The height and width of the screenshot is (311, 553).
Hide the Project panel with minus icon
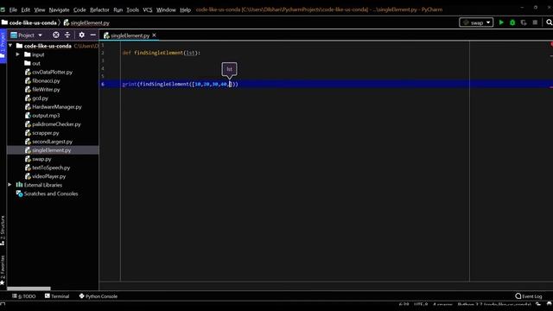[92, 35]
